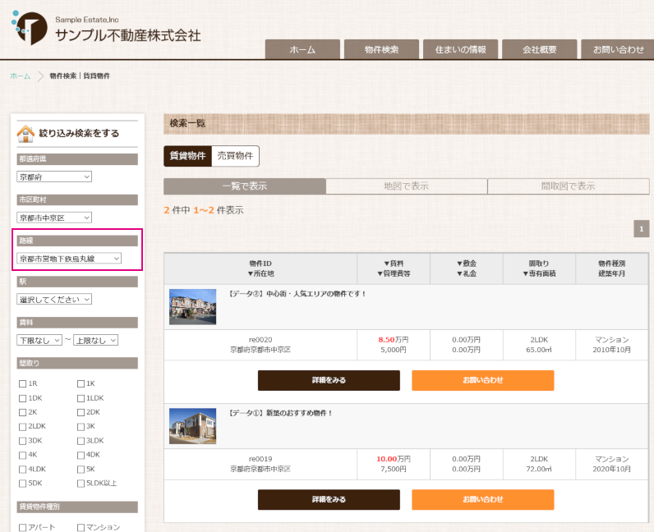Click the house icon beside 絞り込み検索をする

(25, 134)
